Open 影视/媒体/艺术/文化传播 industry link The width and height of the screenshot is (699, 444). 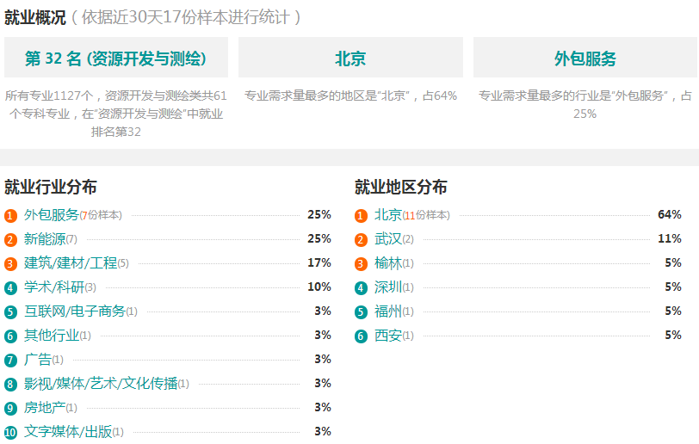click(101, 384)
